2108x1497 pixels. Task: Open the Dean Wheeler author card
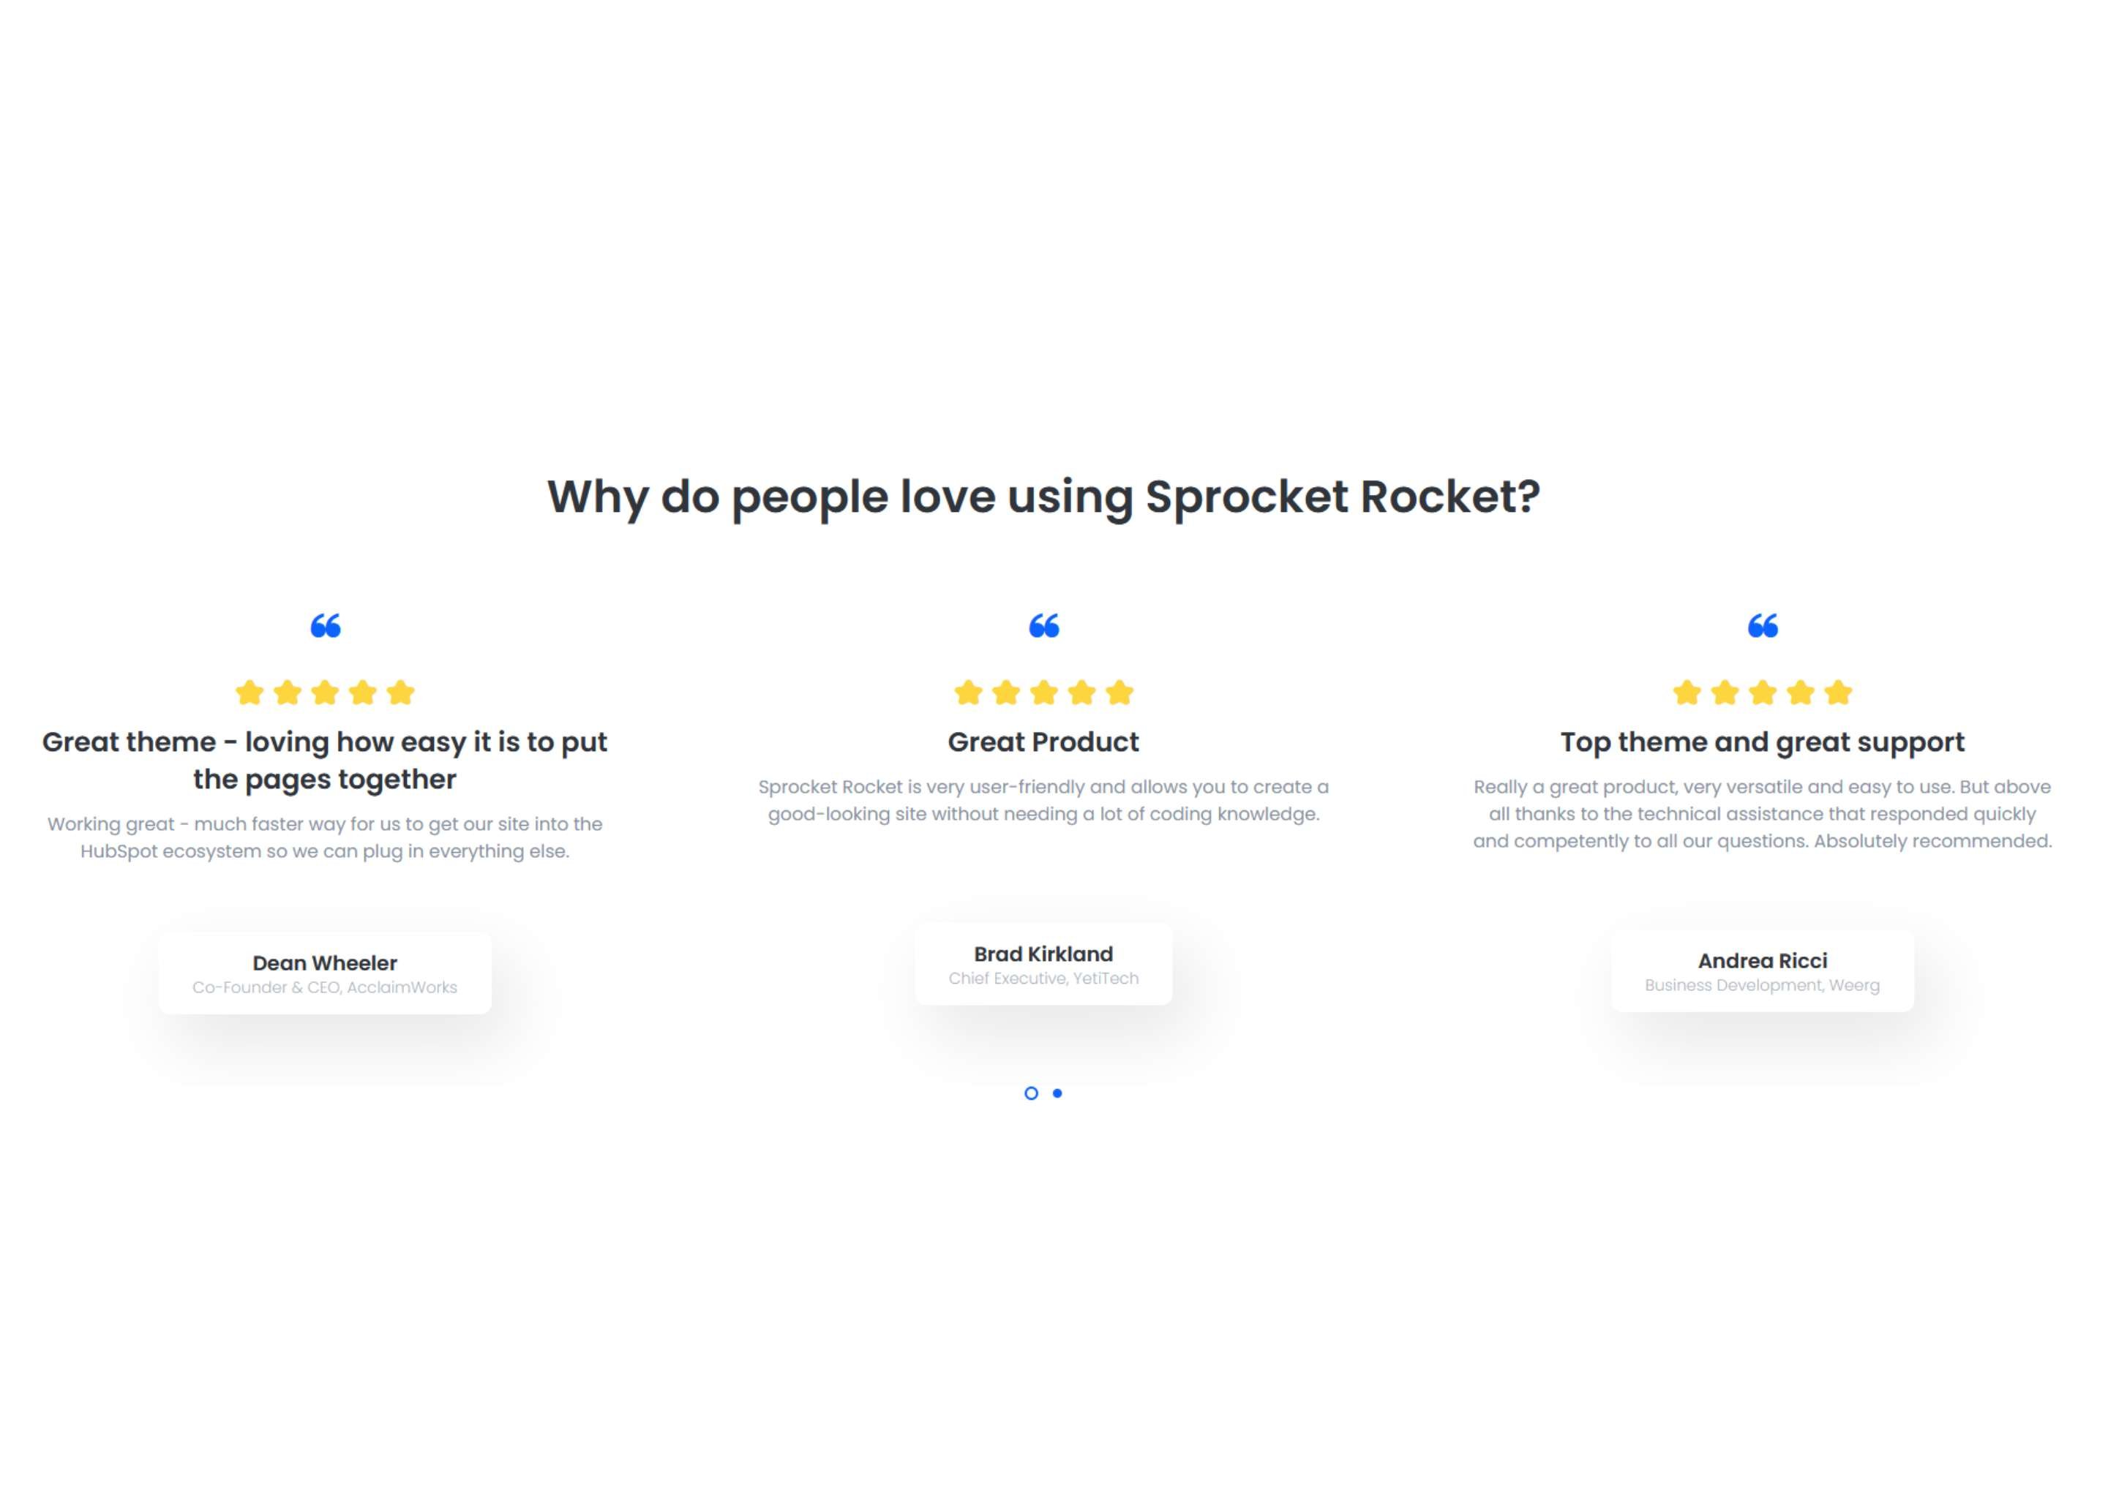point(325,973)
